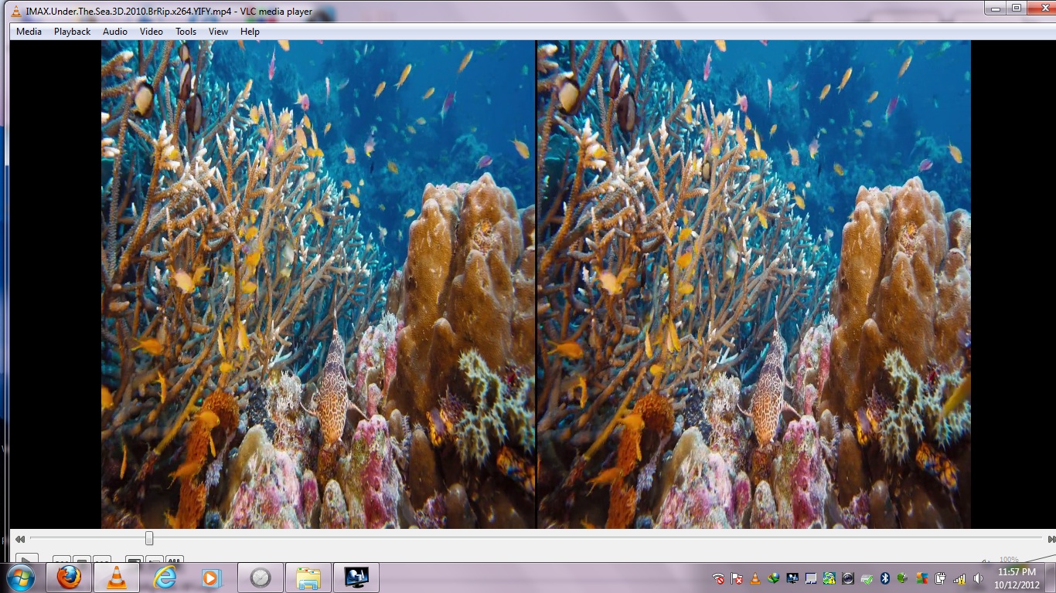The width and height of the screenshot is (1056, 593).
Task: Open the Tools menu
Action: click(x=186, y=32)
